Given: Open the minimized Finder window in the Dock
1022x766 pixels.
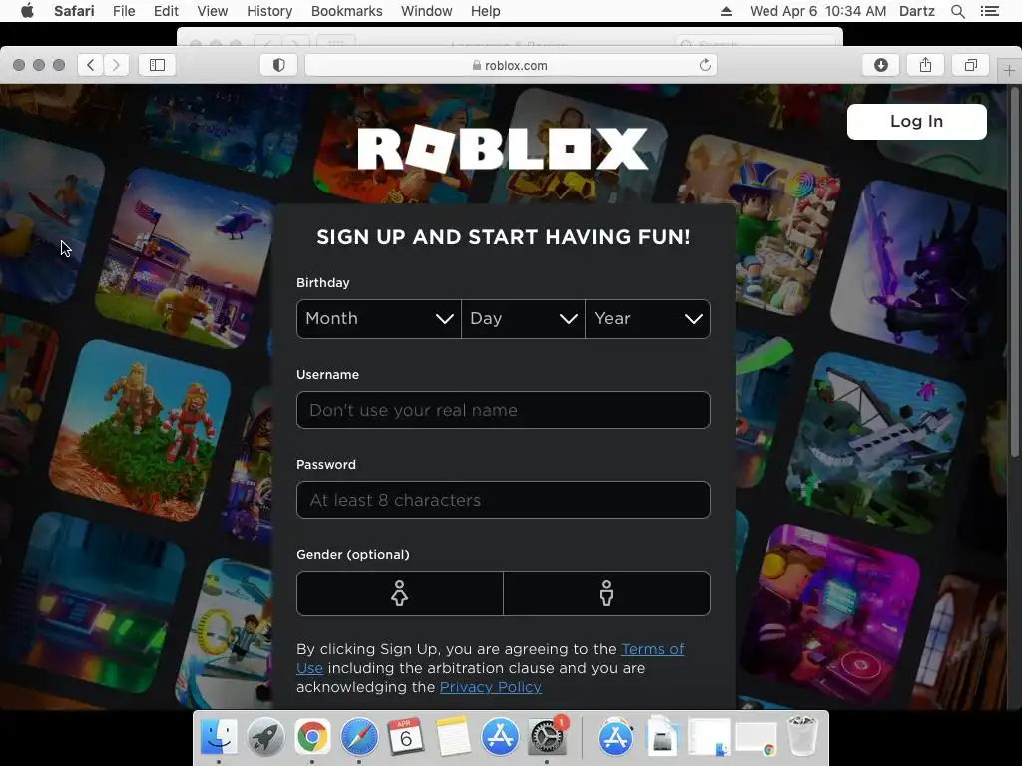Looking at the screenshot, I should coord(709,738).
